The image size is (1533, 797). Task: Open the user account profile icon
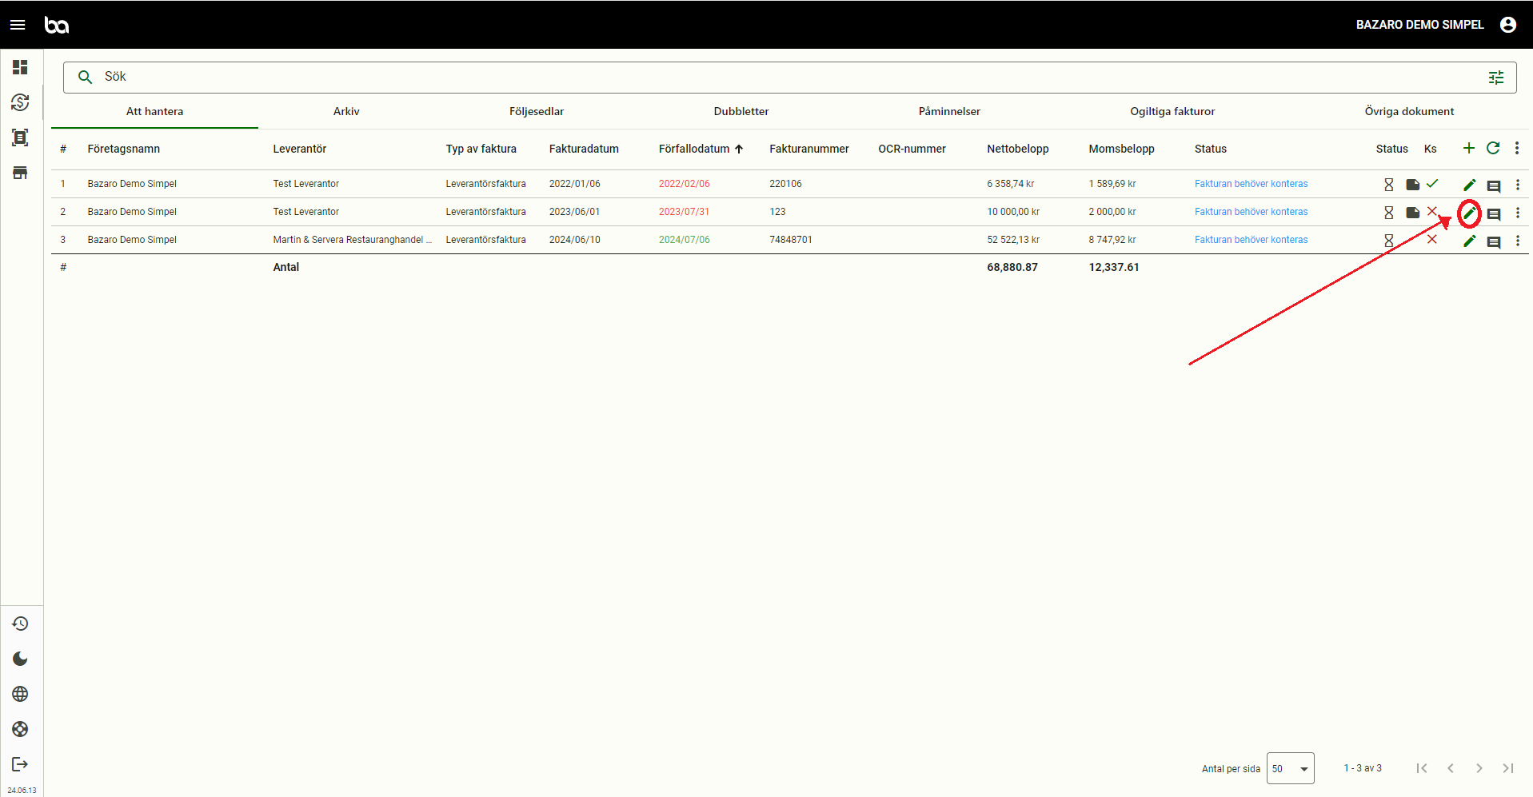pyautogui.click(x=1508, y=25)
